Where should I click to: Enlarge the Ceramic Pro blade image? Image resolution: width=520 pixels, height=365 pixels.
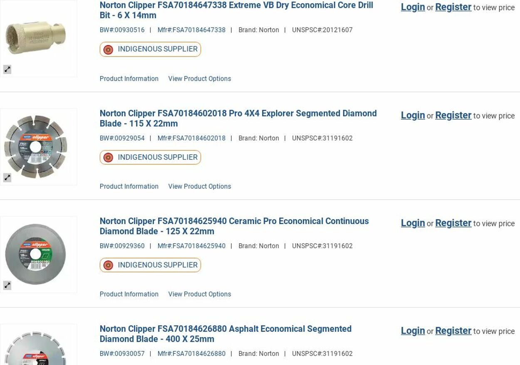pyautogui.click(x=7, y=286)
